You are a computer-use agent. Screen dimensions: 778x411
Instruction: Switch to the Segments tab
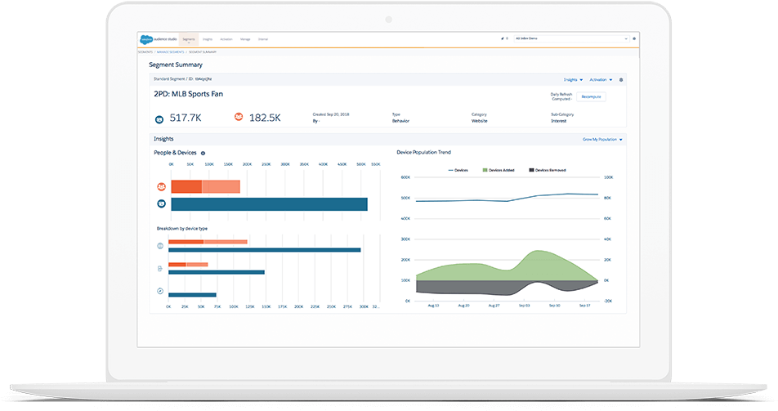pyautogui.click(x=189, y=38)
